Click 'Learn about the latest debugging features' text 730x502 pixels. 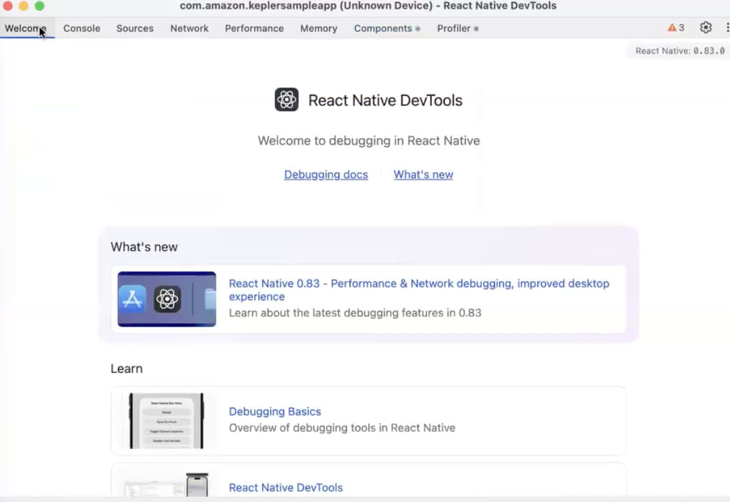click(x=355, y=312)
